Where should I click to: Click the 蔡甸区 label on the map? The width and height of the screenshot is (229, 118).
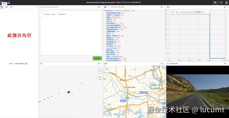(x=123, y=101)
